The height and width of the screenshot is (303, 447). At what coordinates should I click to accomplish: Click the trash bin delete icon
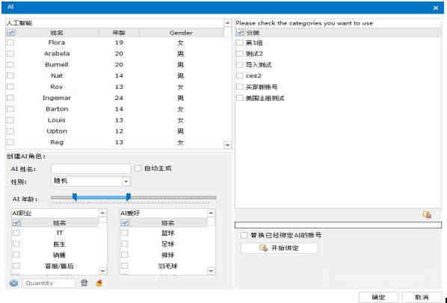click(x=84, y=283)
